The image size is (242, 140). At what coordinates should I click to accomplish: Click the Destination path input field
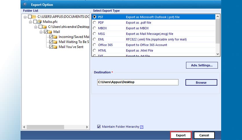pyautogui.click(x=138, y=82)
